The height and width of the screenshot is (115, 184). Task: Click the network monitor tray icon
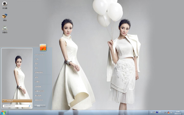point(165,113)
